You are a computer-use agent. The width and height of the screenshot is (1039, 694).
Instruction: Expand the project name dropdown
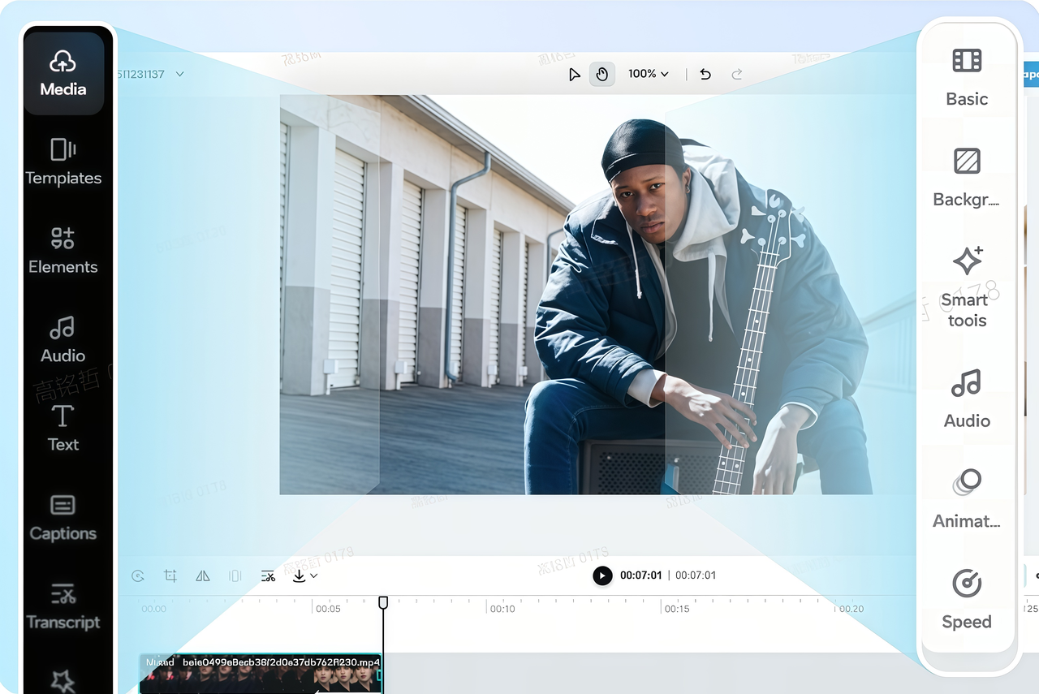click(x=179, y=73)
